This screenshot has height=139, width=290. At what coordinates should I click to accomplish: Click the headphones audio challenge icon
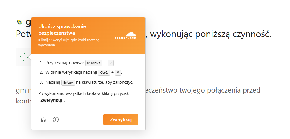[x=43, y=120]
